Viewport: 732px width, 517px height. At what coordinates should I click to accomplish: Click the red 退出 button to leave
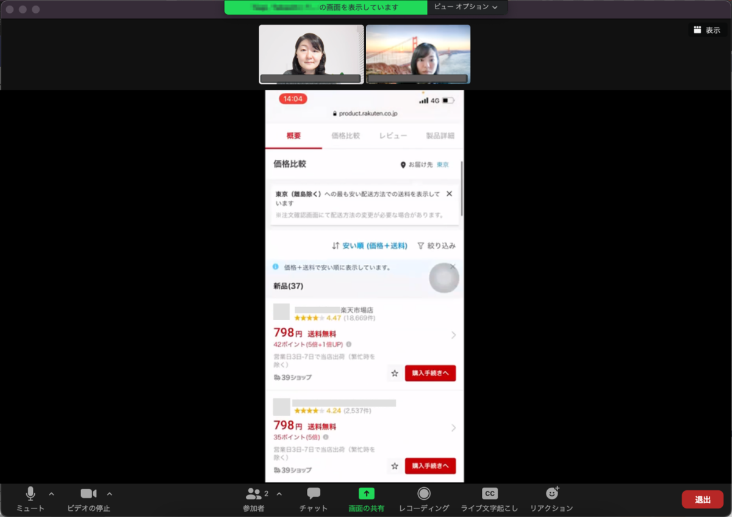click(702, 499)
